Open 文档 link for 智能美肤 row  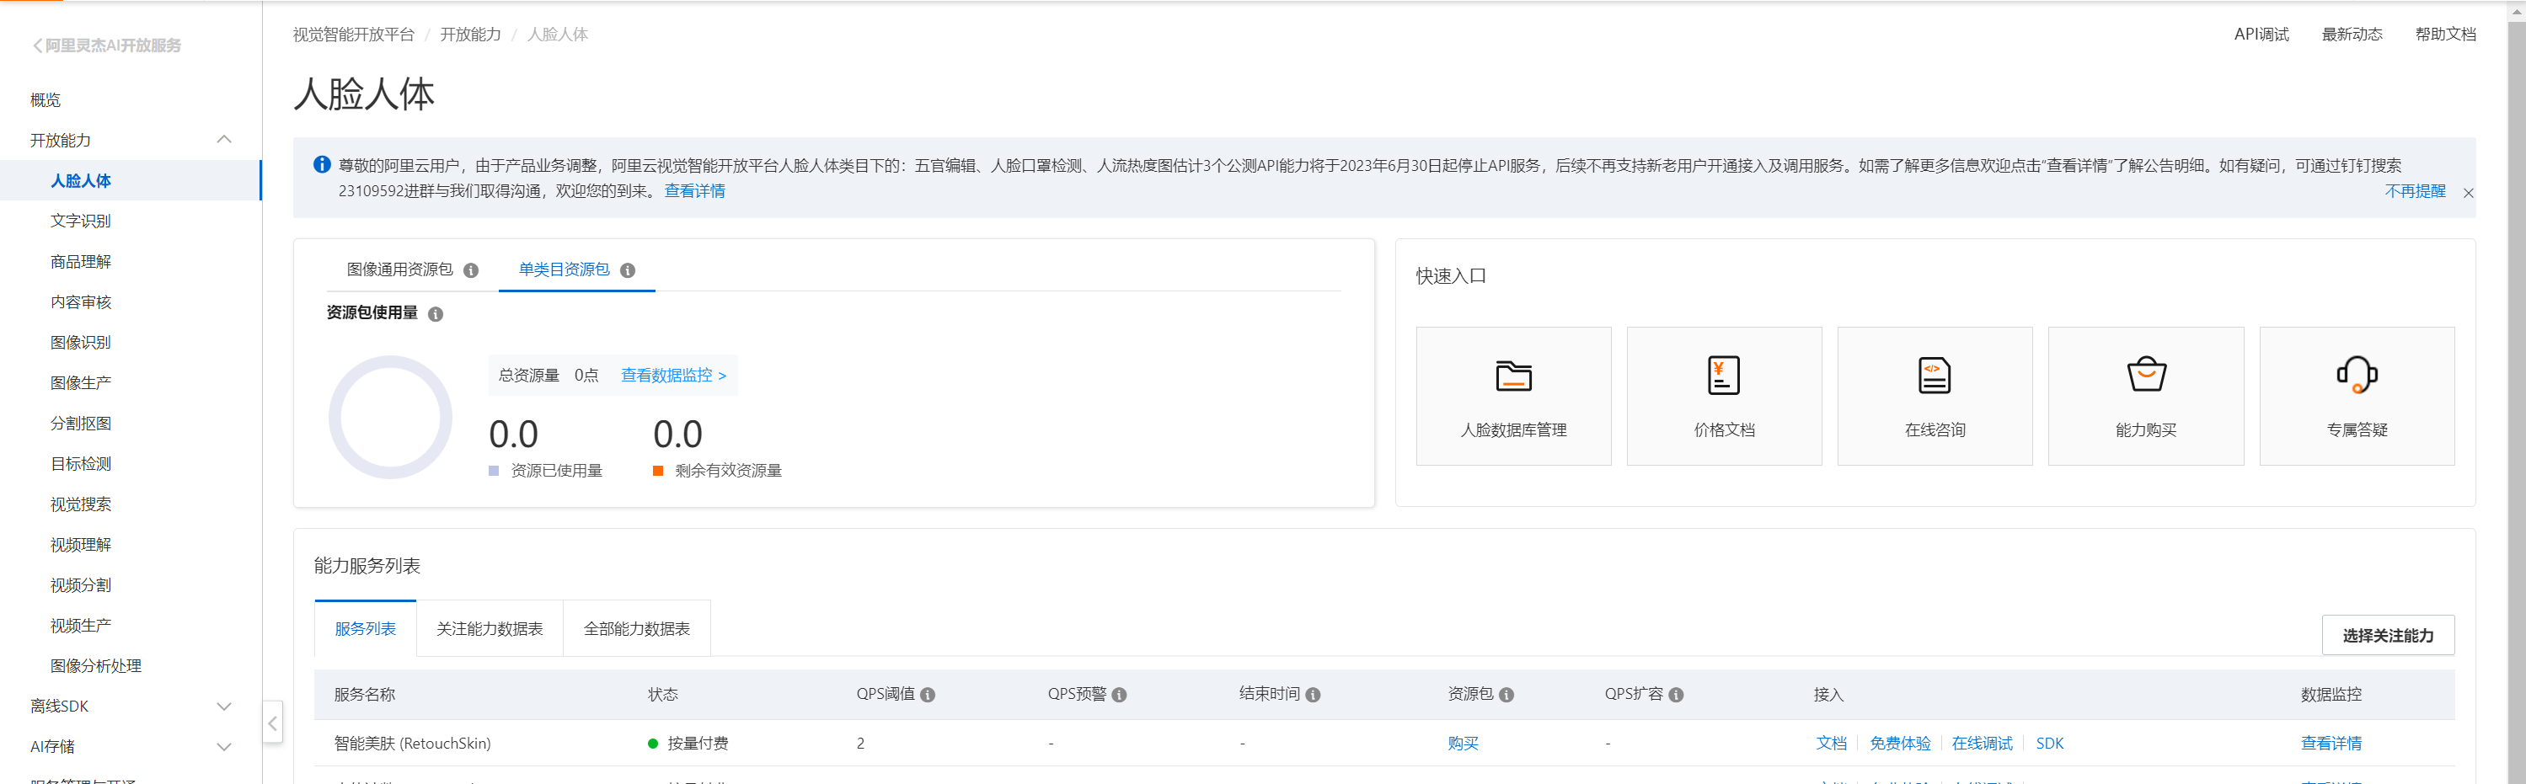[1831, 744]
